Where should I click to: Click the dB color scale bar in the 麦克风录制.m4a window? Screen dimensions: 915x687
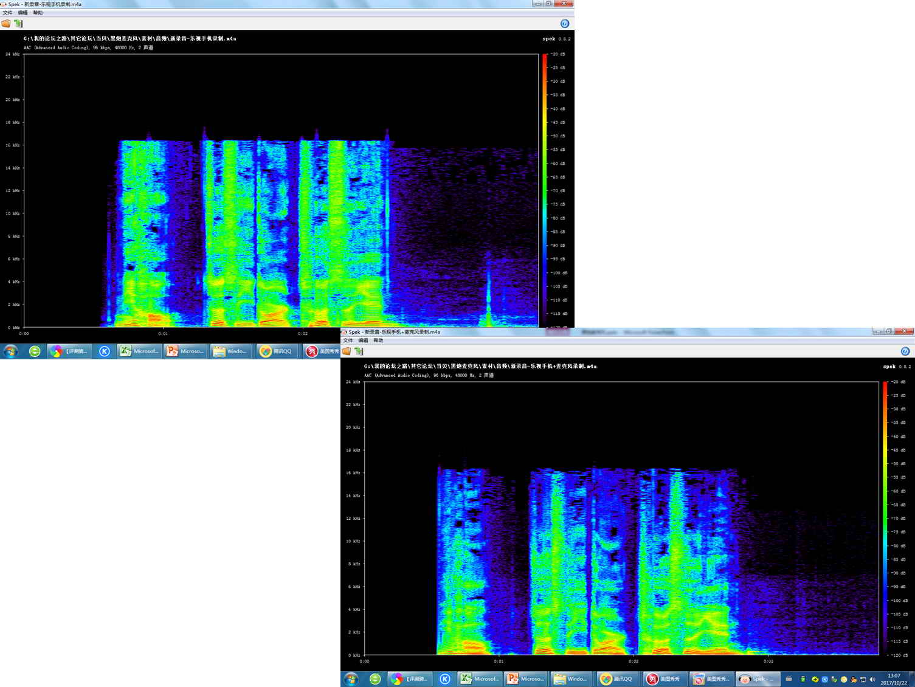[x=885, y=518]
